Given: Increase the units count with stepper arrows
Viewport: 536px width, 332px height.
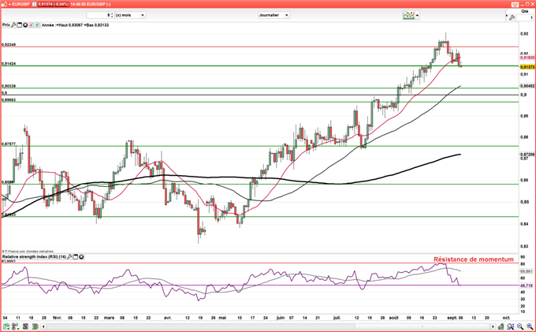Looking at the screenshot, I should click(112, 15).
